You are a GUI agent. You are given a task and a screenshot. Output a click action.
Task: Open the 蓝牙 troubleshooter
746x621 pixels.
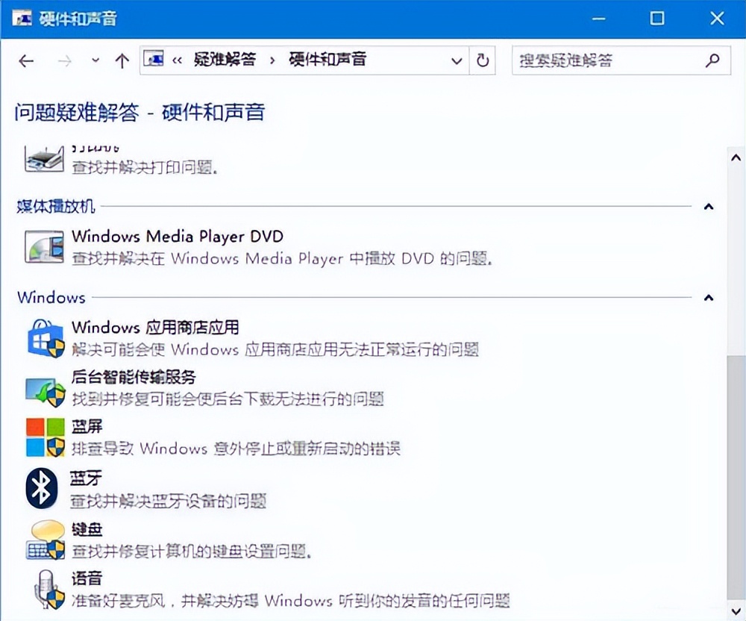(86, 478)
